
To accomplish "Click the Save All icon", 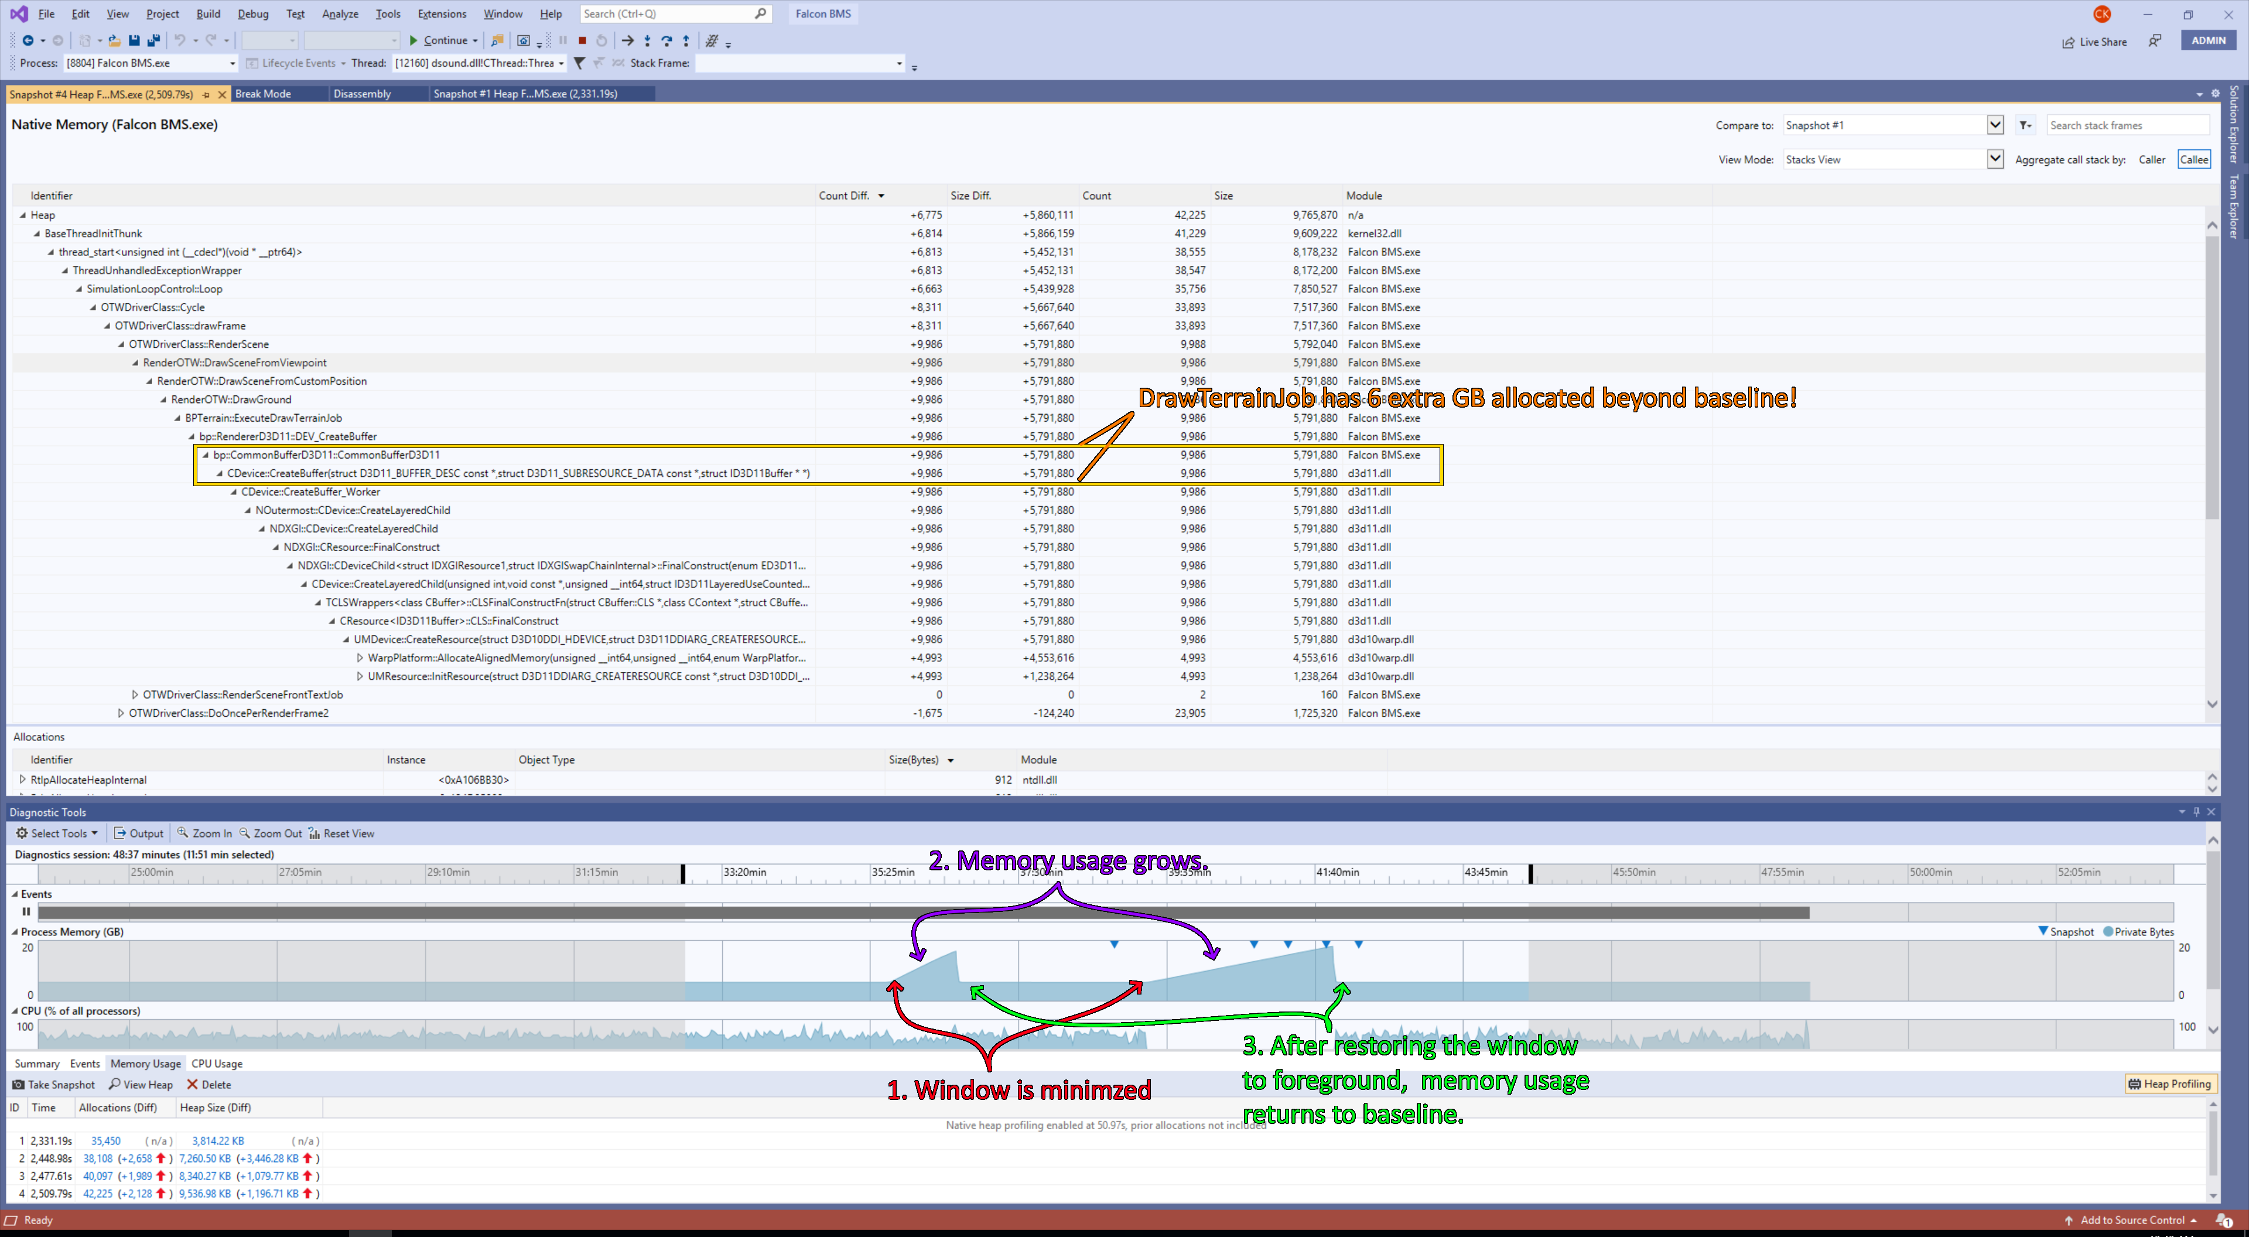I will coord(153,40).
